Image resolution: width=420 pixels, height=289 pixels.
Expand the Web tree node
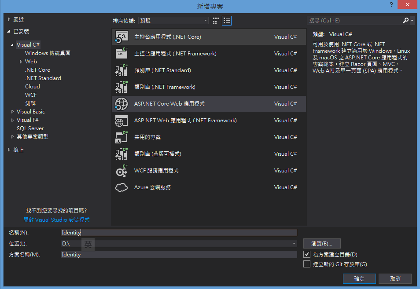click(21, 62)
